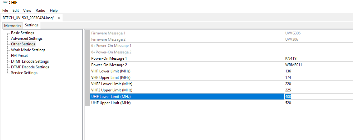Select the Settings tab
The image size is (353, 140).
(32, 25)
